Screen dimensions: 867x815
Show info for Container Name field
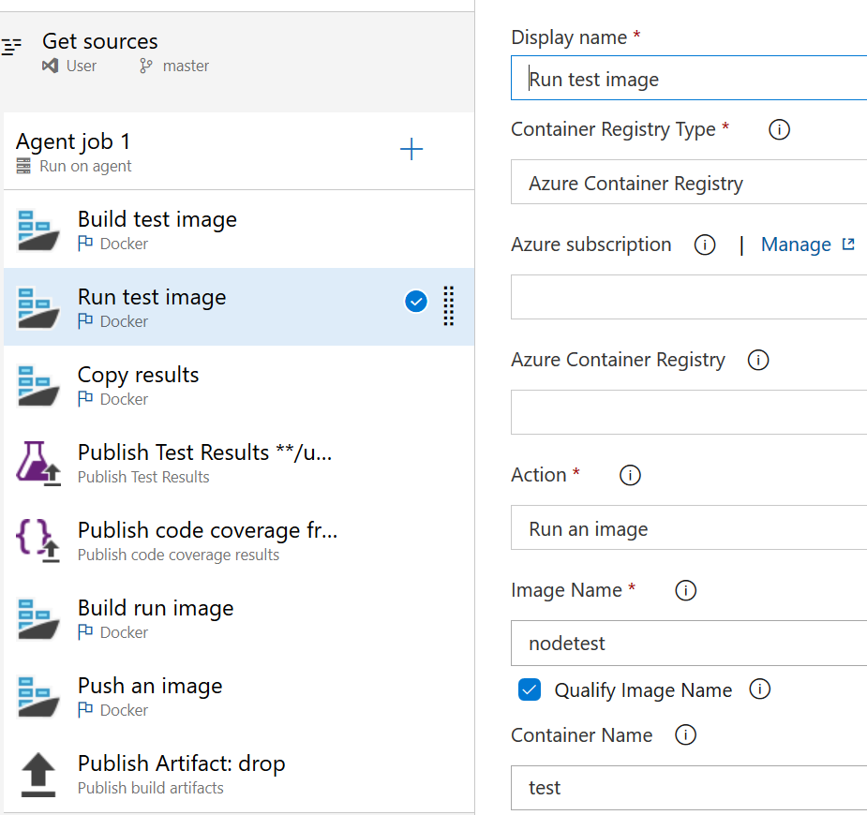(x=686, y=735)
